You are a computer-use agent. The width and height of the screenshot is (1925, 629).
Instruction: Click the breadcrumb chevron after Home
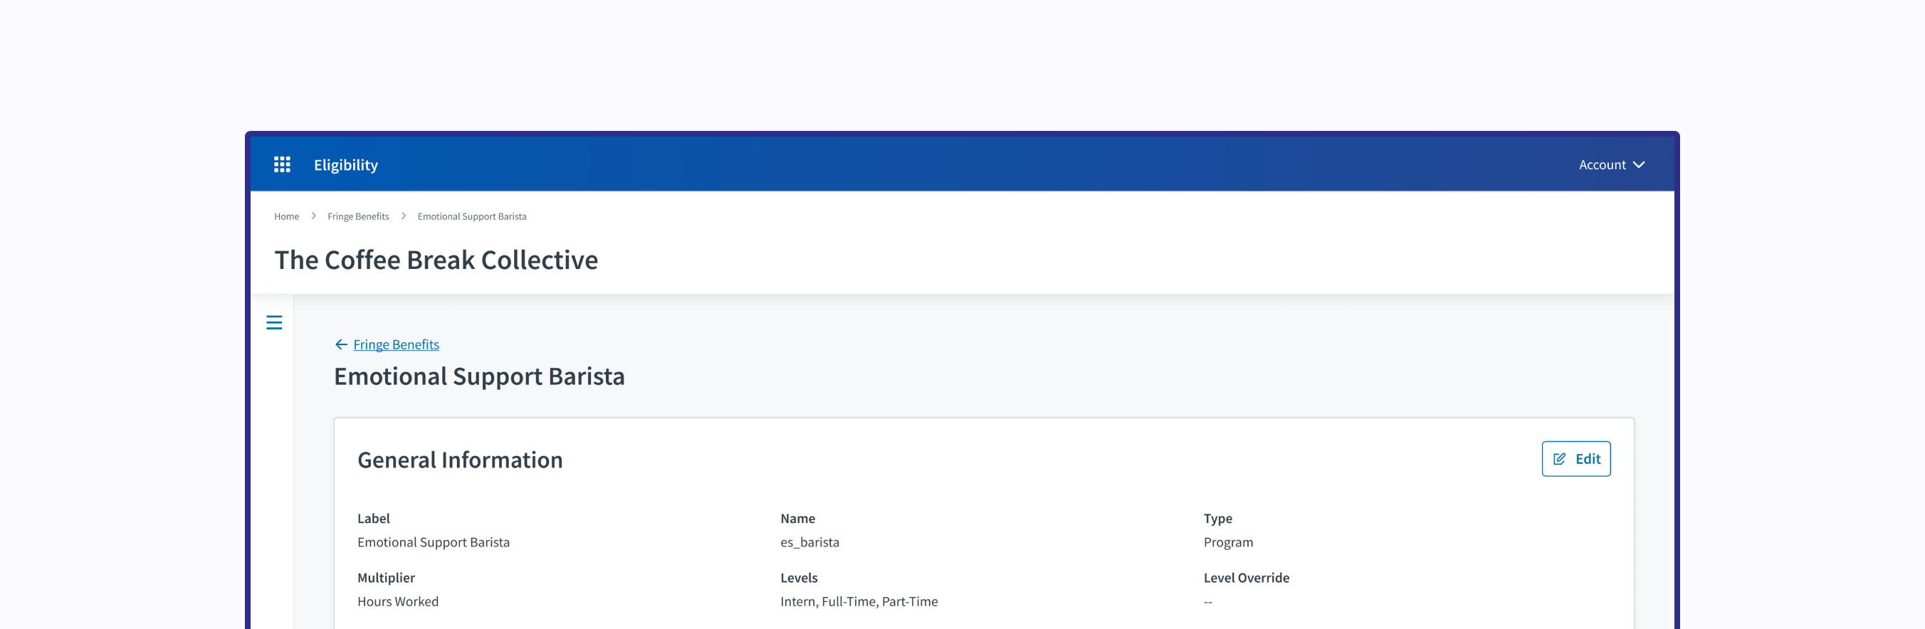point(313,216)
